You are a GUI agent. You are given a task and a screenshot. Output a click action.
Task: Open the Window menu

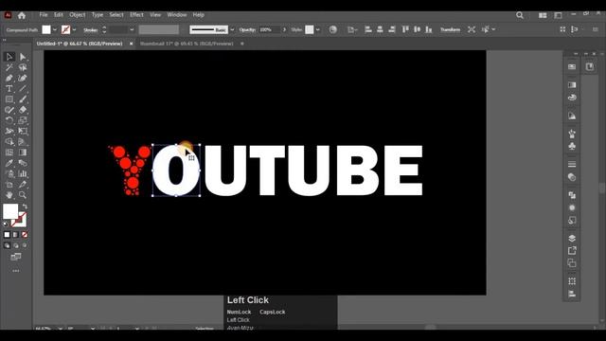(x=177, y=15)
